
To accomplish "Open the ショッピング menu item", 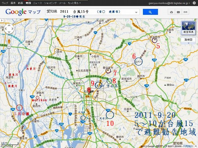I will click(50, 3).
